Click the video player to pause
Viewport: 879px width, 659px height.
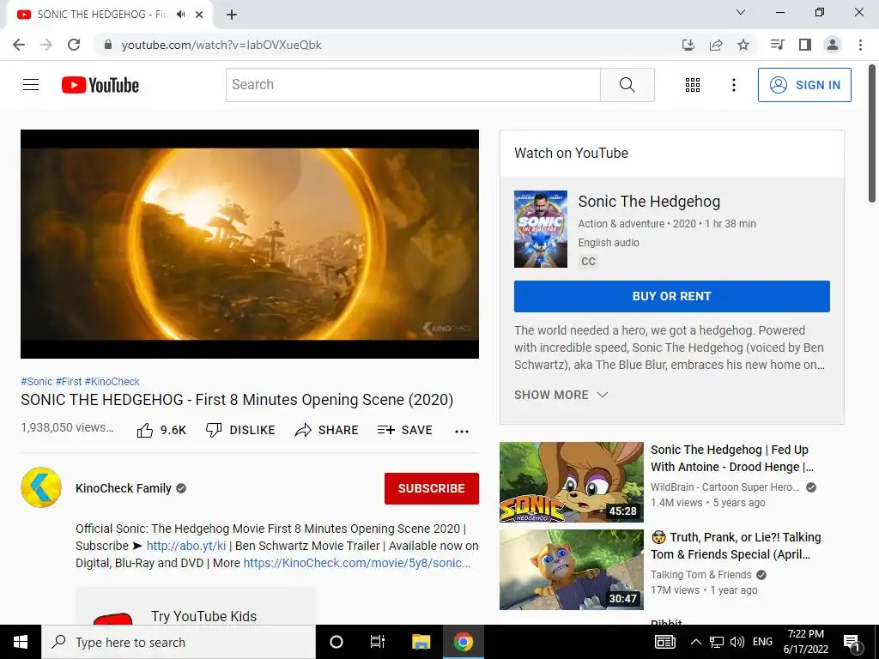(x=250, y=244)
